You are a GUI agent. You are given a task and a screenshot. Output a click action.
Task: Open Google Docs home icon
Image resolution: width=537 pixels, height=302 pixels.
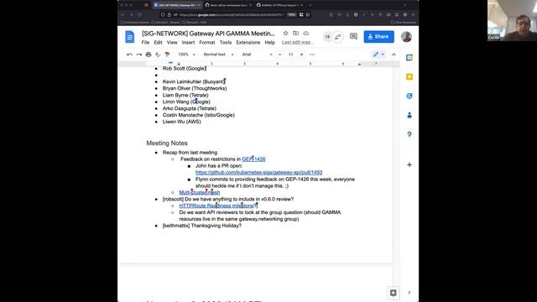pos(130,37)
